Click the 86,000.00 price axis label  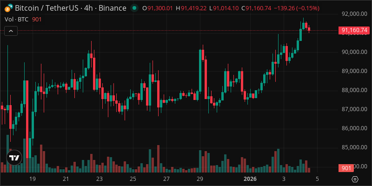[354, 128]
